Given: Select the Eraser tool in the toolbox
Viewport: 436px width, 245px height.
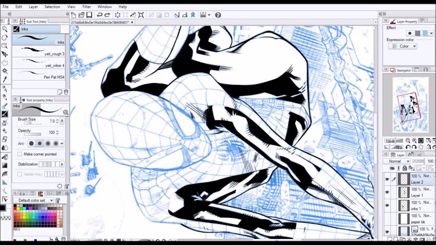Looking at the screenshot, I should [5, 139].
